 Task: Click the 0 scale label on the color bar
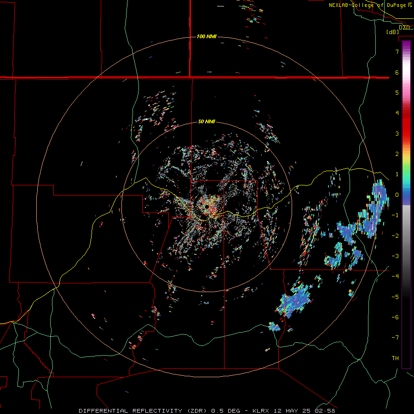[397, 195]
